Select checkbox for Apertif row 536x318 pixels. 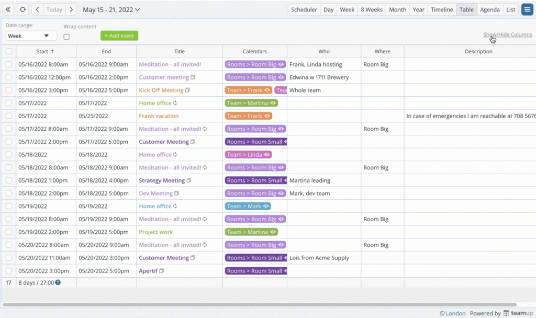[x=8, y=271]
